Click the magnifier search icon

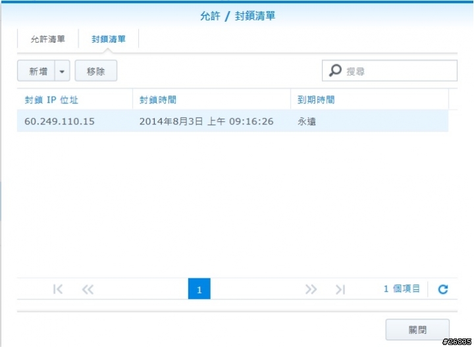(x=335, y=70)
